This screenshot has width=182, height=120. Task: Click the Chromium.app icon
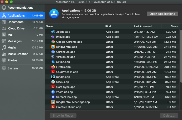(53, 52)
